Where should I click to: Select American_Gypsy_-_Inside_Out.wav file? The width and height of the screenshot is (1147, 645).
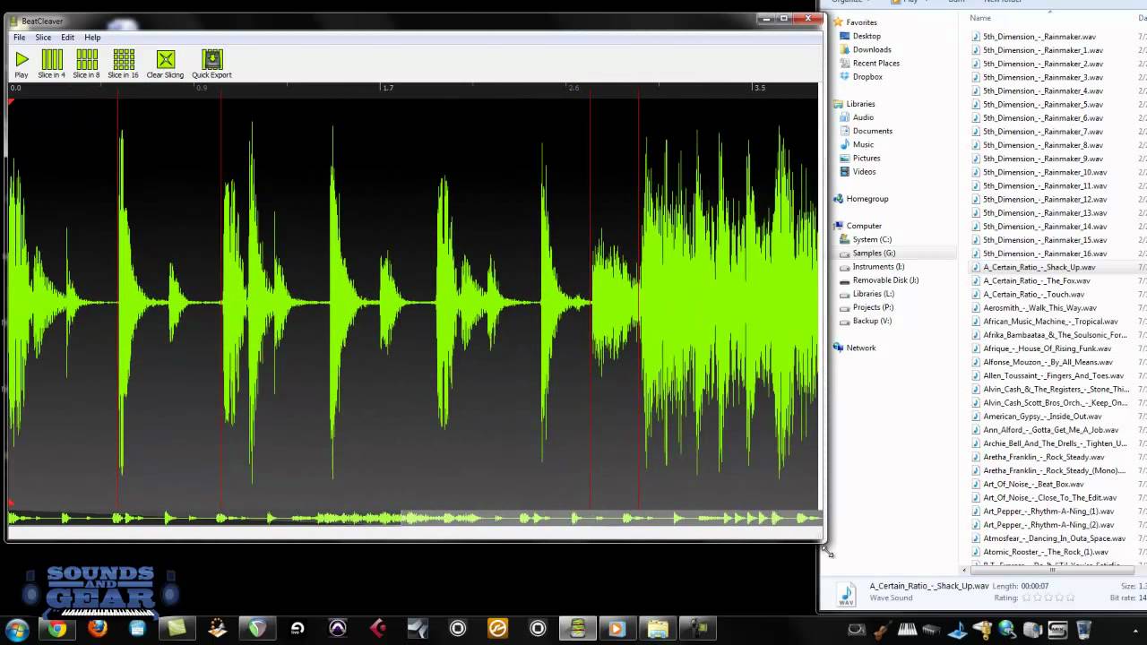(1042, 416)
